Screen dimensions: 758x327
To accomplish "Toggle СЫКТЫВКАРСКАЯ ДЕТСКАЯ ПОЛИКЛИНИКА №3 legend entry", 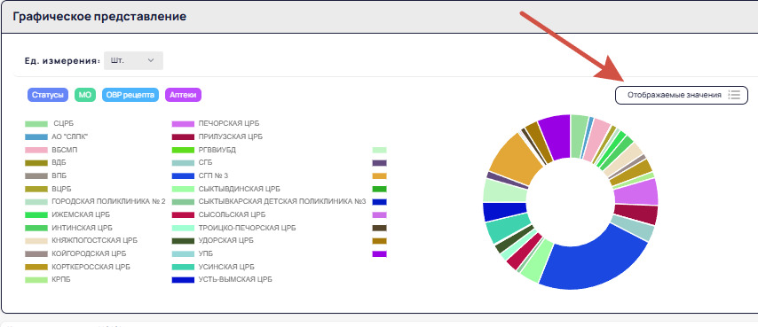I will (x=269, y=201).
